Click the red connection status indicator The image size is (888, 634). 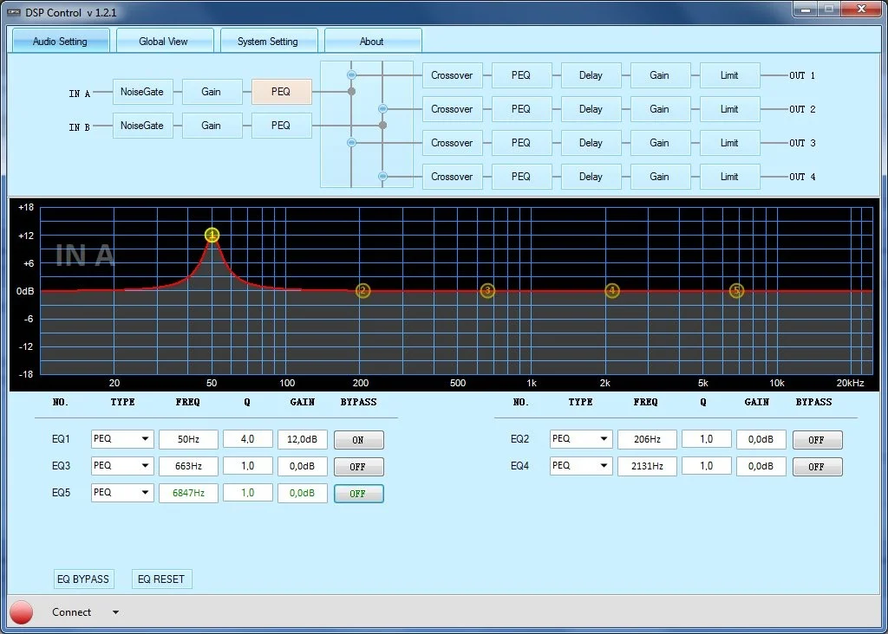[x=22, y=612]
